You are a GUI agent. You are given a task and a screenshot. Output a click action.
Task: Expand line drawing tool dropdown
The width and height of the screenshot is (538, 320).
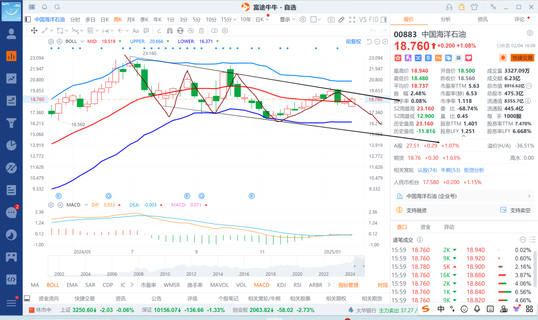click(52, 31)
